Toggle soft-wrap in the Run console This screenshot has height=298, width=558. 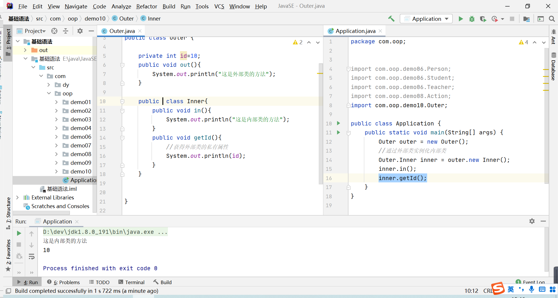(x=31, y=256)
